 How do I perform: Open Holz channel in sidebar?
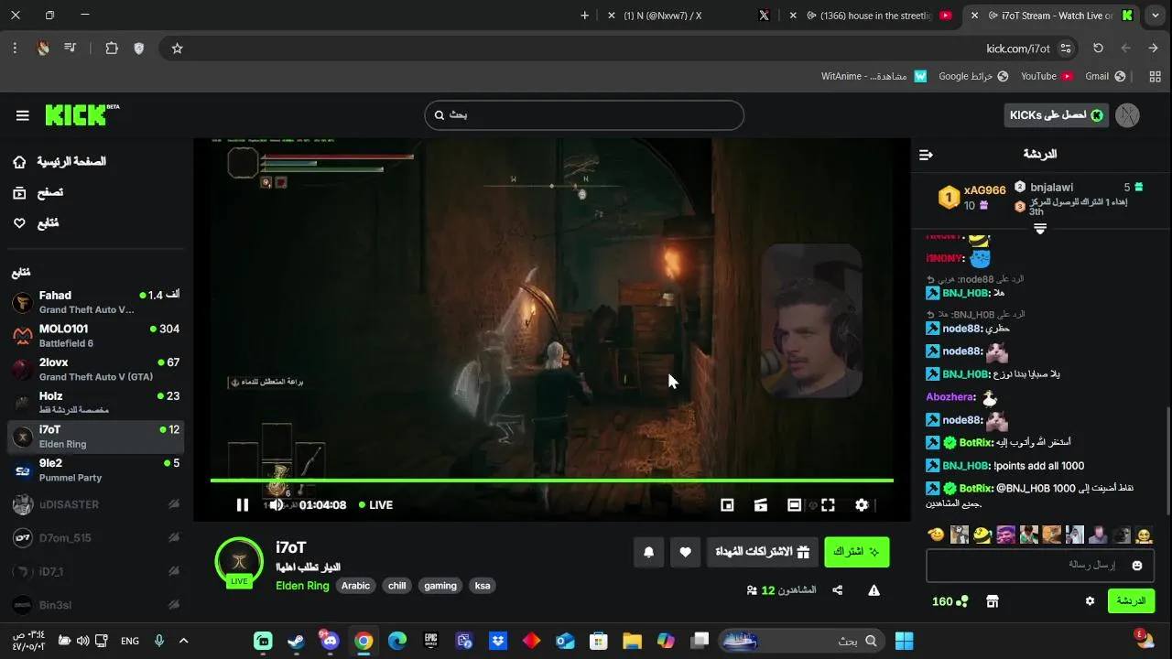[96, 403]
